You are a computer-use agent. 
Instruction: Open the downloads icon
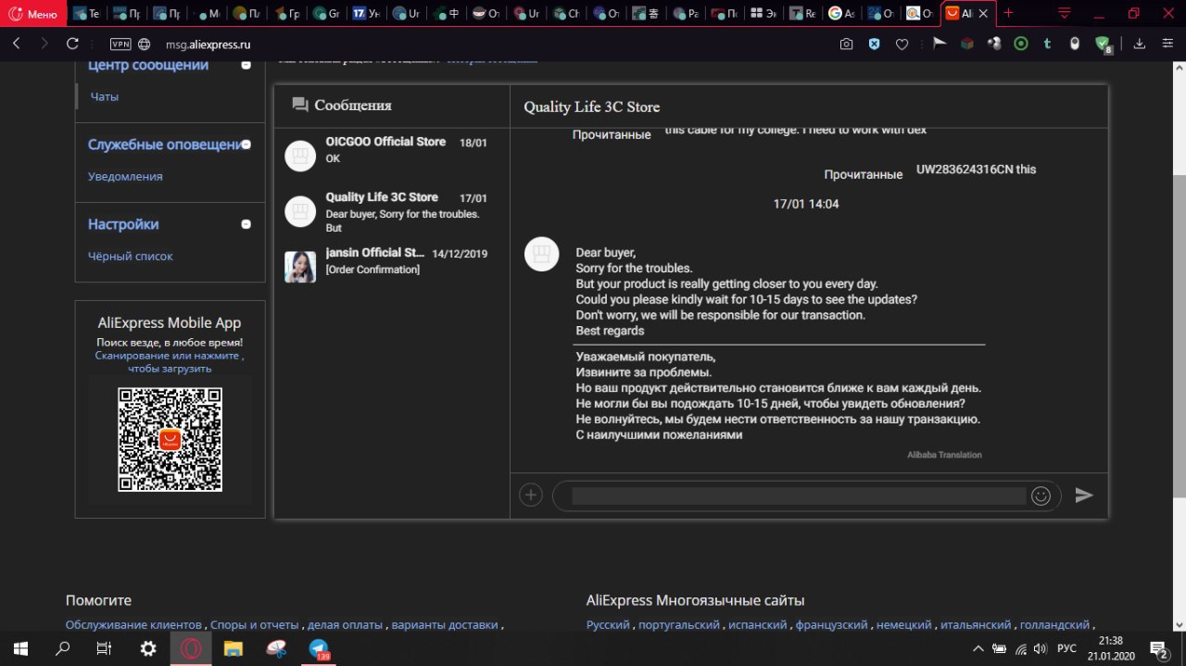coord(1140,44)
